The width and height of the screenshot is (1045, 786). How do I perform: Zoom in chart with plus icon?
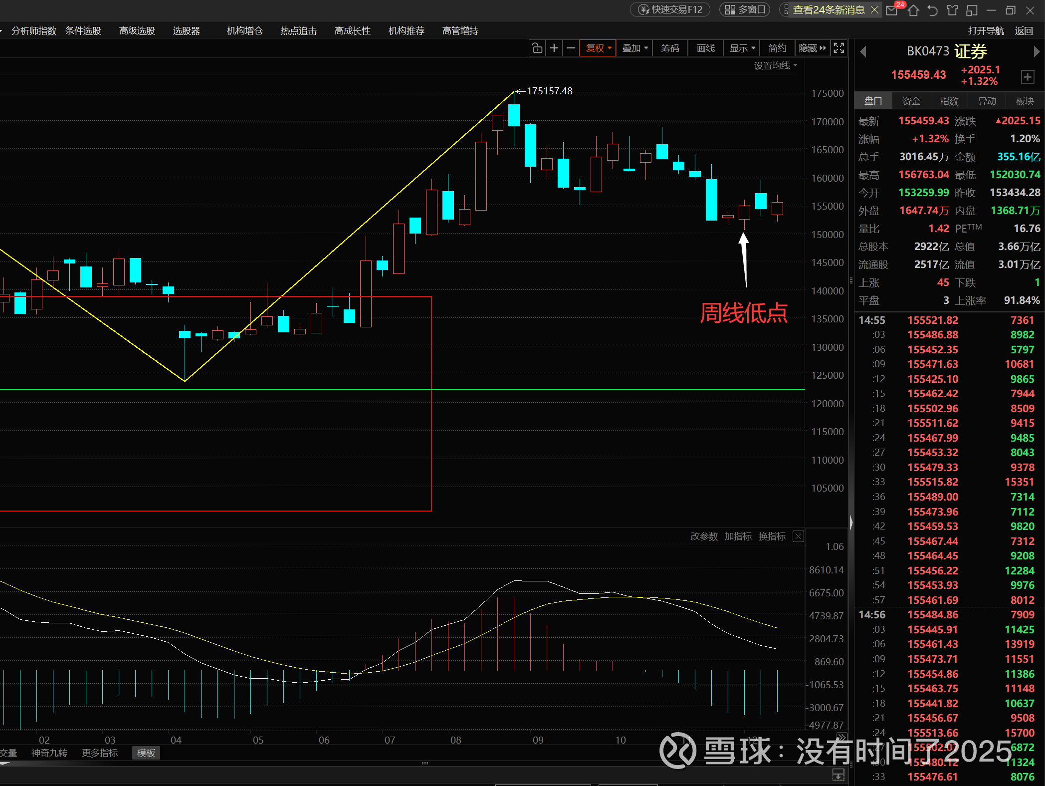pos(554,48)
